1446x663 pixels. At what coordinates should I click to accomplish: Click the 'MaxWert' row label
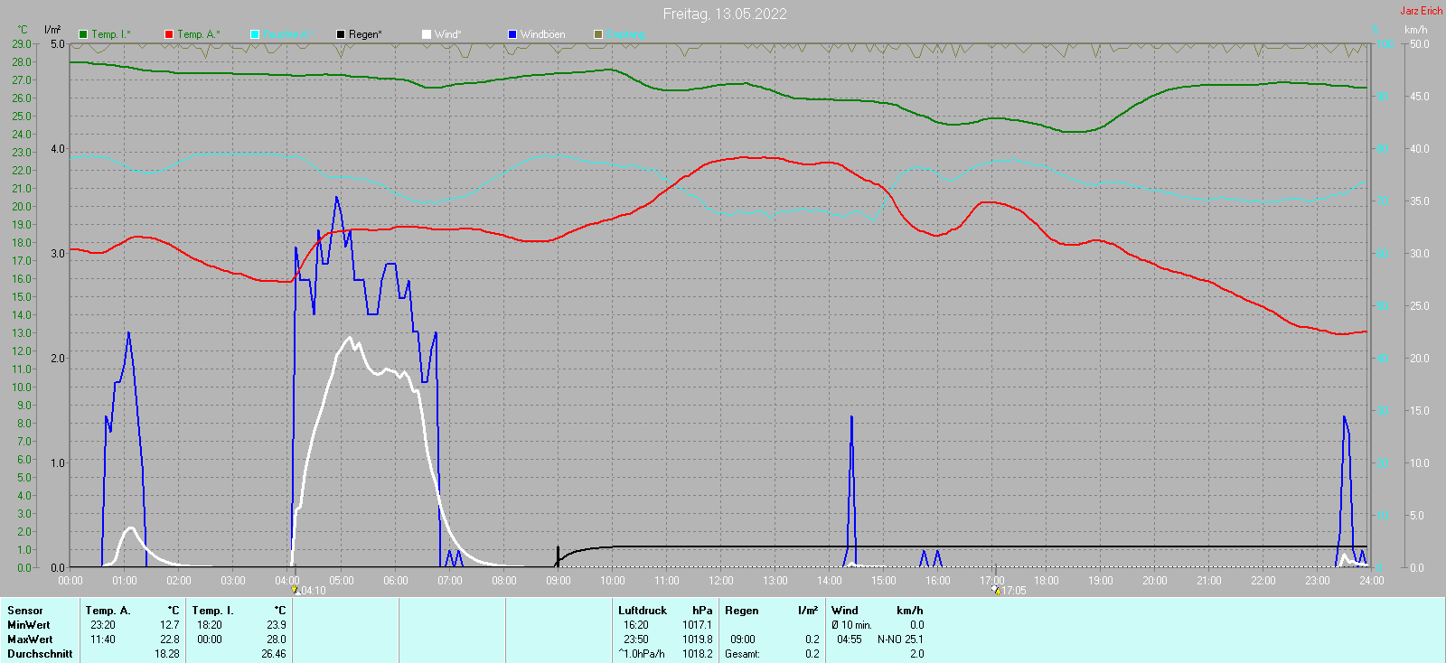pos(30,640)
